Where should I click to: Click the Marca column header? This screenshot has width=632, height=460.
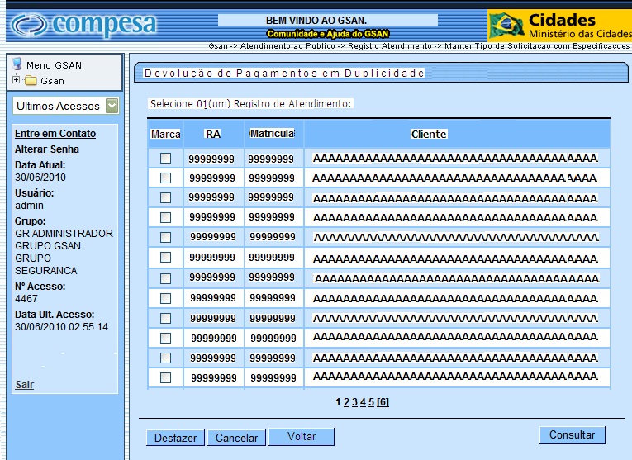(166, 134)
